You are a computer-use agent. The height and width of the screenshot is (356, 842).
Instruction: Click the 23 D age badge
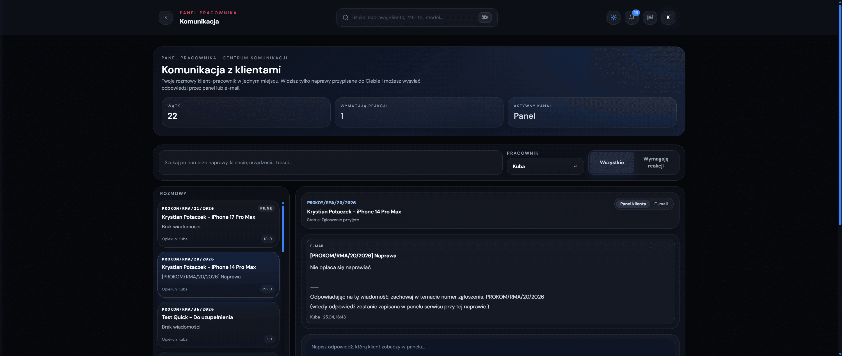(x=267, y=289)
